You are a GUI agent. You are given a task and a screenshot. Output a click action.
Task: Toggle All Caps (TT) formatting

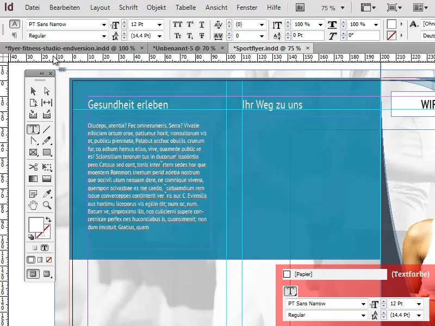click(177, 24)
